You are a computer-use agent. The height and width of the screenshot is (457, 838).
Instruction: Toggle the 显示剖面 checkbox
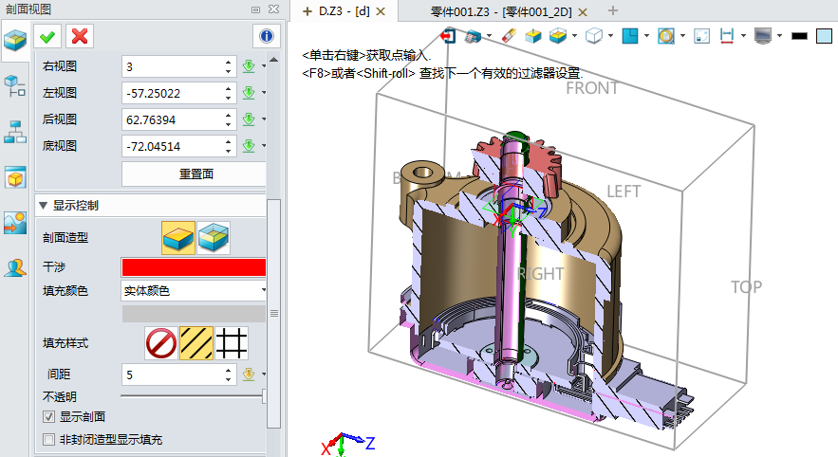(49, 416)
